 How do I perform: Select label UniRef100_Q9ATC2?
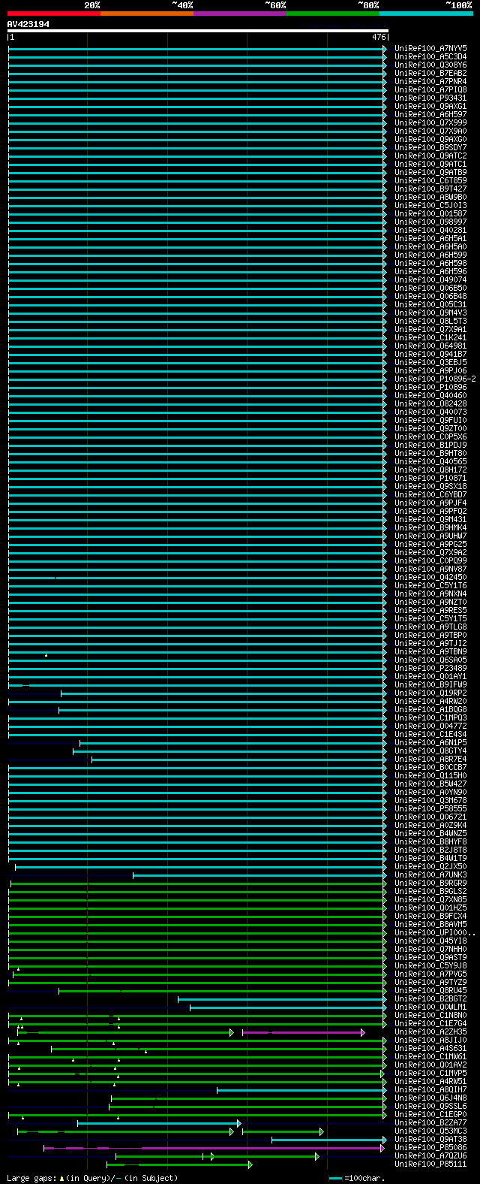430,156
